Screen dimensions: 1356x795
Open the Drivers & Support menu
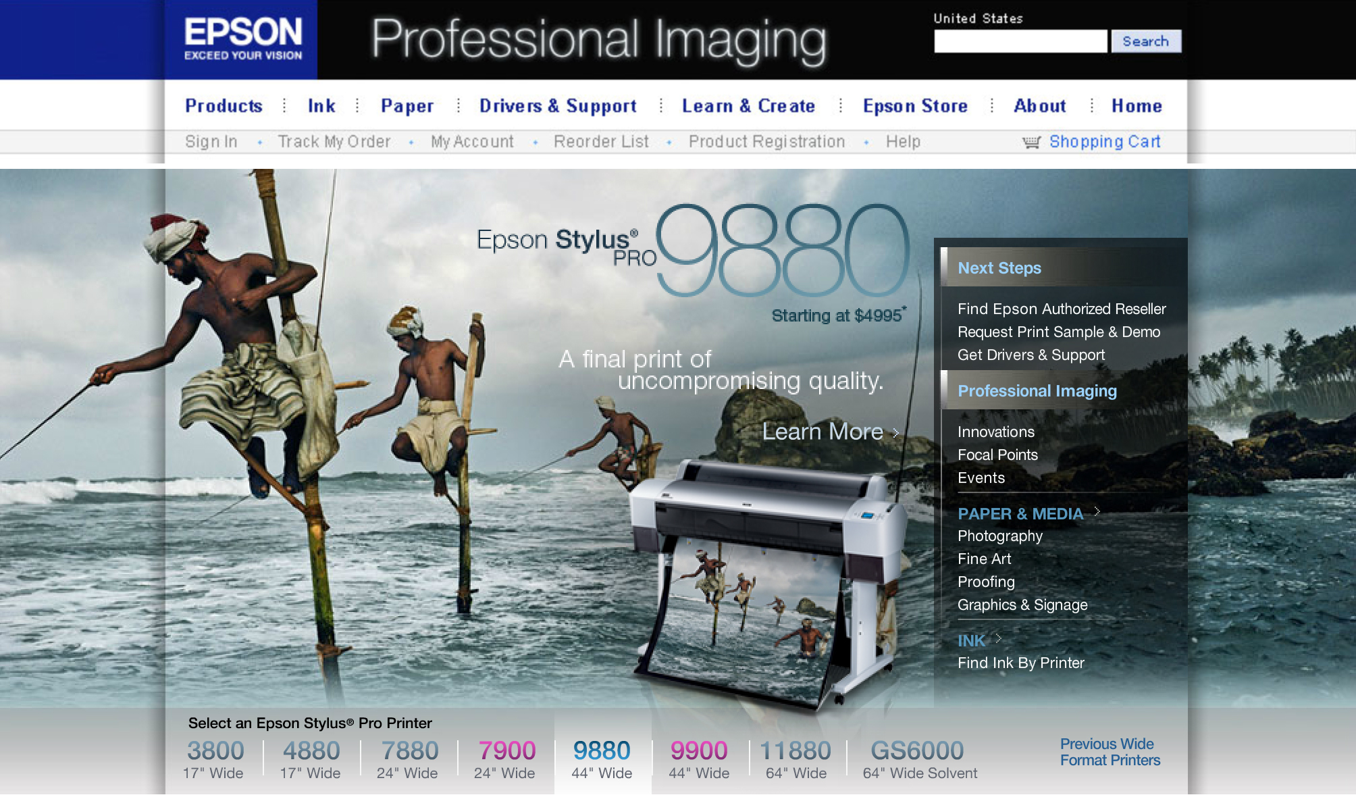point(558,106)
